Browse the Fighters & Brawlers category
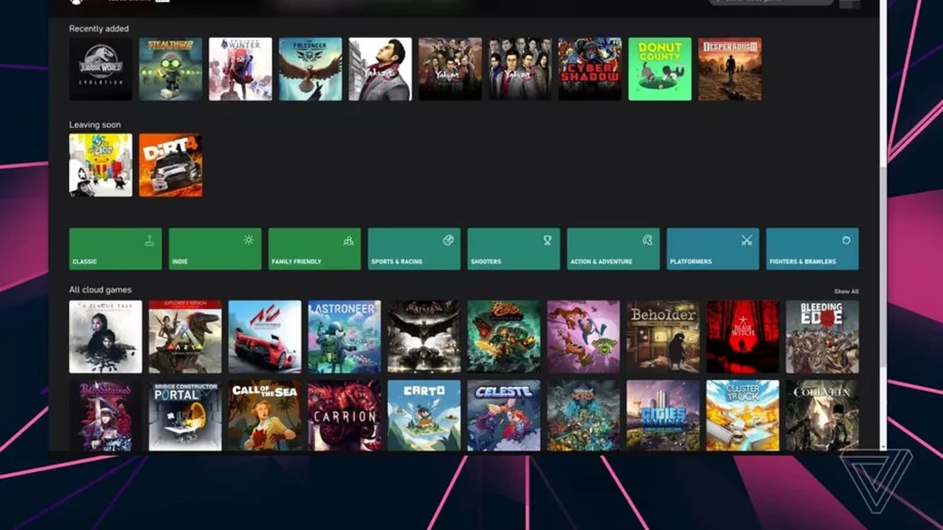This screenshot has width=943, height=530. tap(813, 249)
